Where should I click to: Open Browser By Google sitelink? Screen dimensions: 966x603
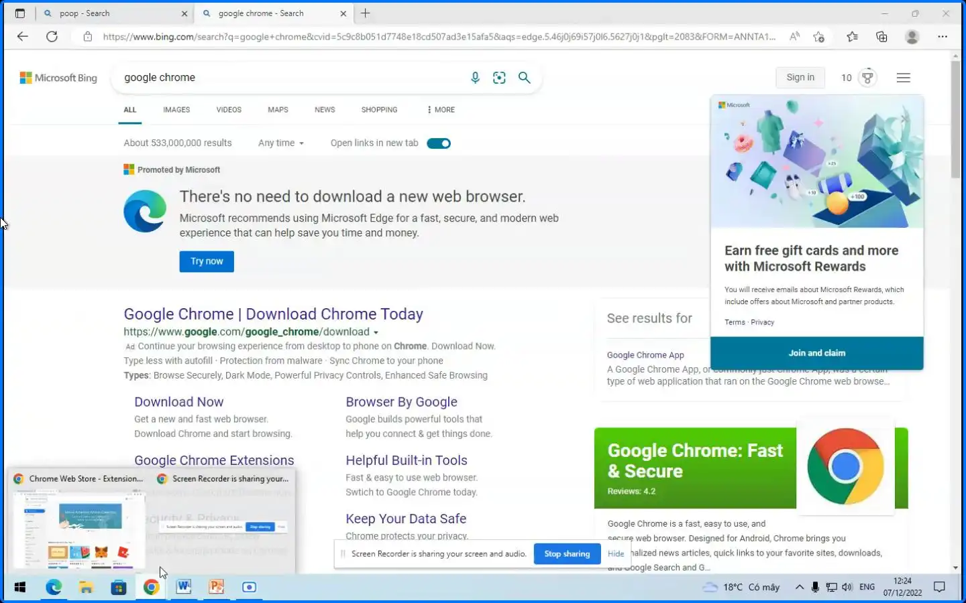click(x=401, y=402)
